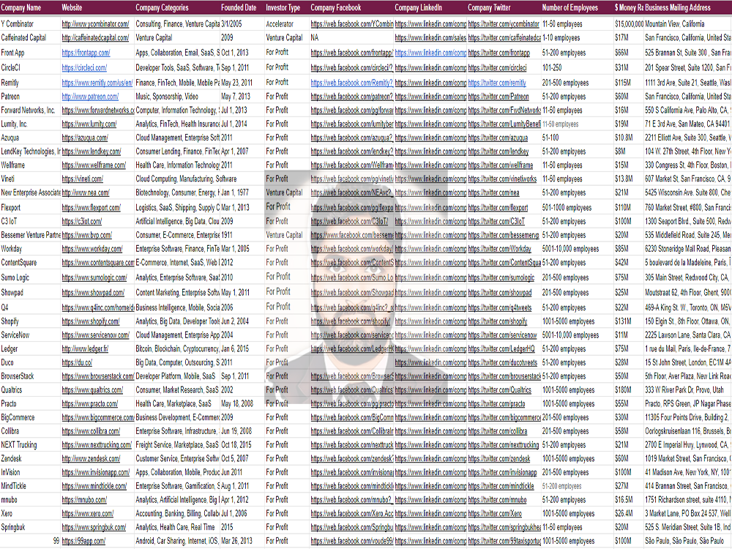Screen dimensions: 732x549
Task: Select the Founded Date column header
Action: click(239, 8)
